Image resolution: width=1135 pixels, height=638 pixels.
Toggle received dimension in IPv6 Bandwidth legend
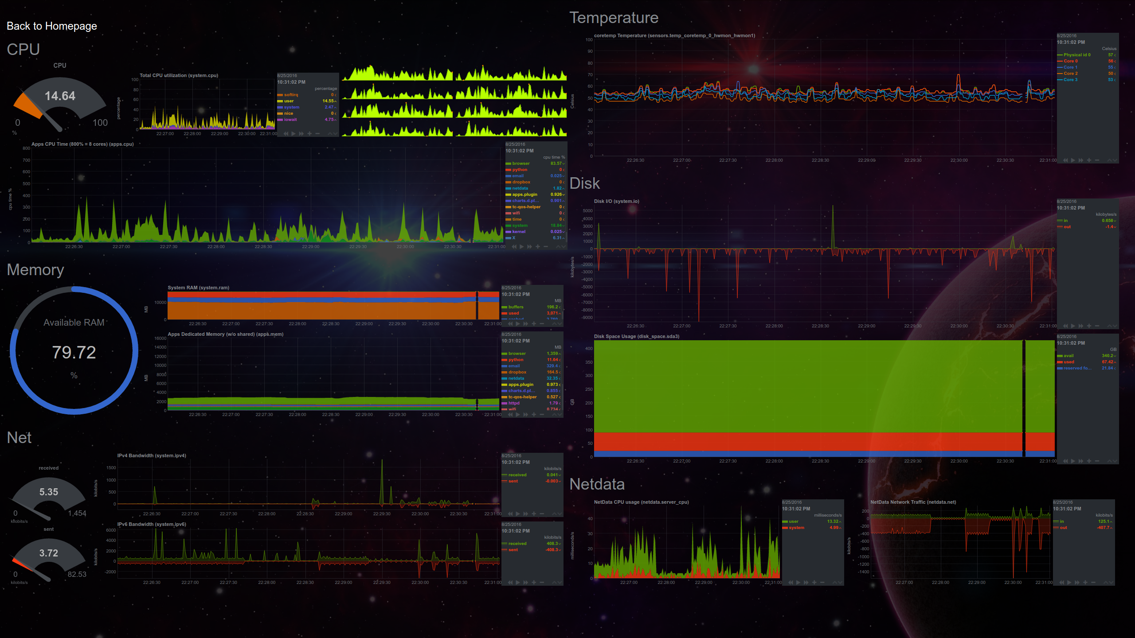(517, 544)
